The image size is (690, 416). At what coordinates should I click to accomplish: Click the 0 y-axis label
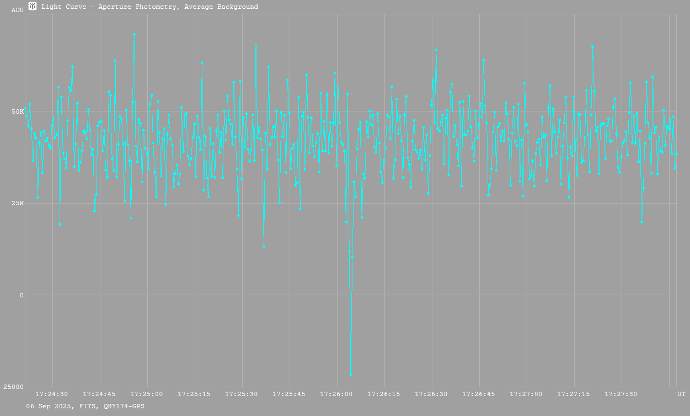[22, 295]
